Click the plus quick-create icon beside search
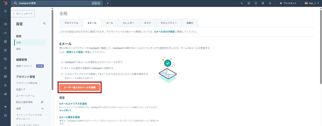 click(x=108, y=3)
